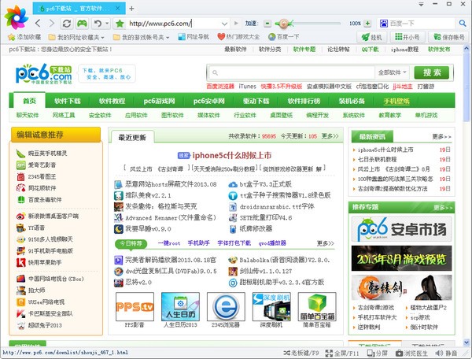Click the home page icon
Screen dimensions: 472x359
coord(81,24)
